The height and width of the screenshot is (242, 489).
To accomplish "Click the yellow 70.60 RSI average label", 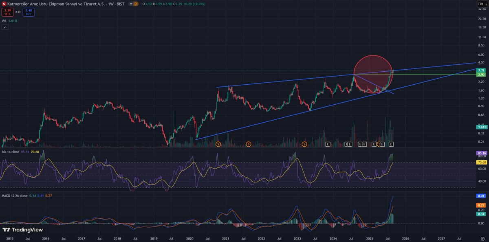I will (x=481, y=162).
